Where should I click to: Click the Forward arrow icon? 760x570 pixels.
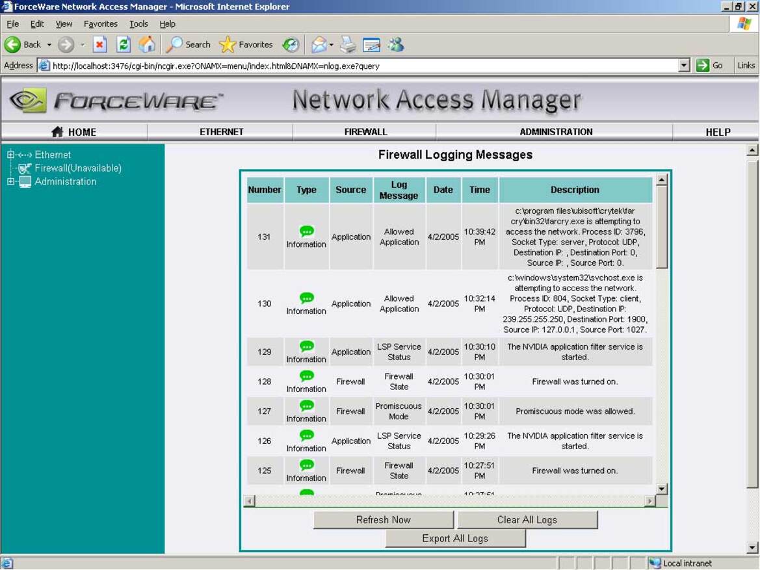[x=66, y=45]
